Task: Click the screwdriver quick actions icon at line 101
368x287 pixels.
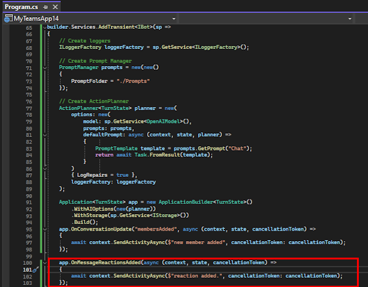Action: tap(36, 270)
